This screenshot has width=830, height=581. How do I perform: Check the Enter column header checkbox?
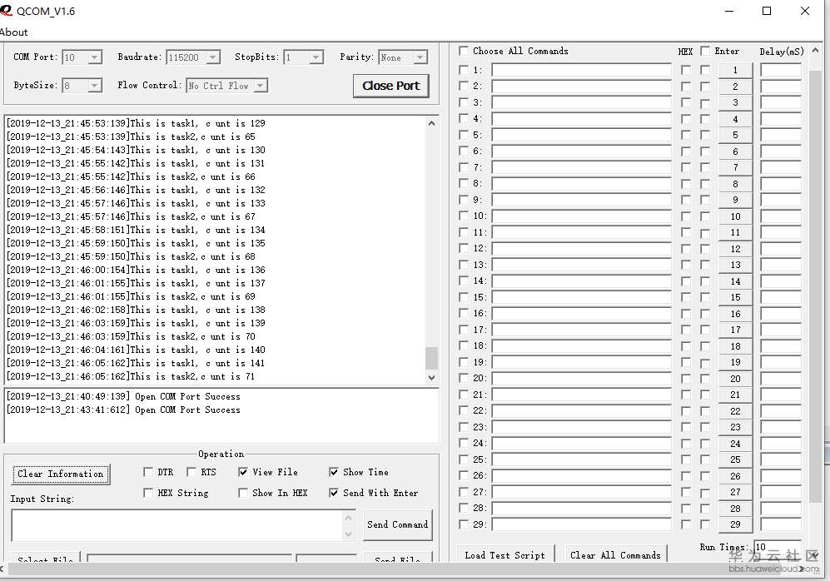click(x=705, y=51)
